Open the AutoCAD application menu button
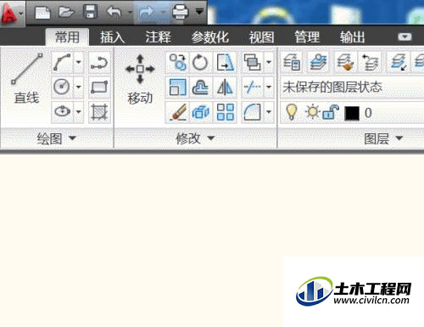The image size is (424, 327). pyautogui.click(x=12, y=13)
